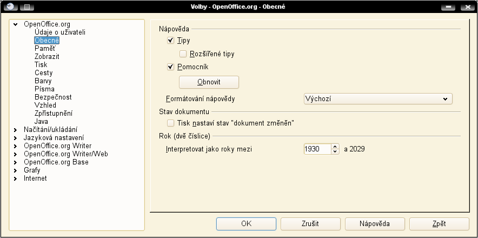Open Formátování nápovědy dropdown

[x=378, y=99]
